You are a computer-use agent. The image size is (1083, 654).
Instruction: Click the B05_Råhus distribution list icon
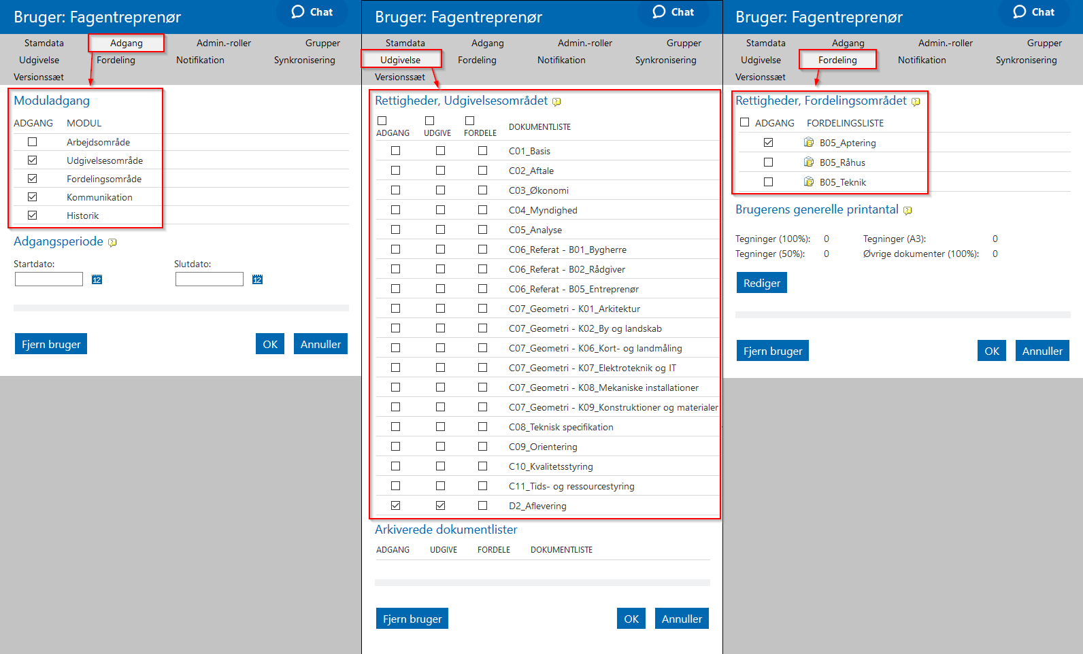pos(809,162)
